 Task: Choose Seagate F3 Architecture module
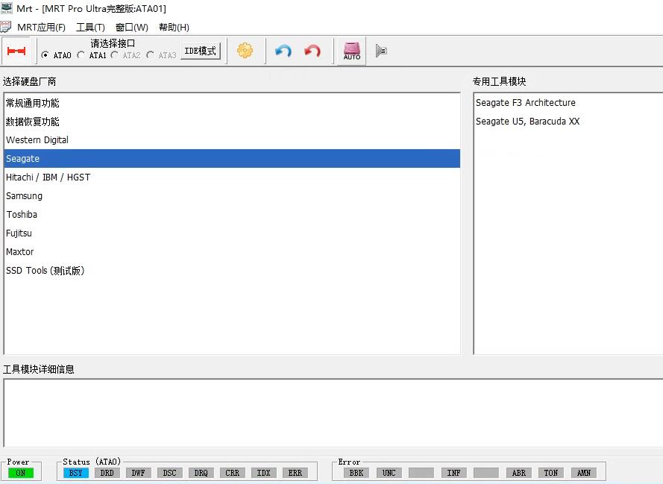point(526,103)
